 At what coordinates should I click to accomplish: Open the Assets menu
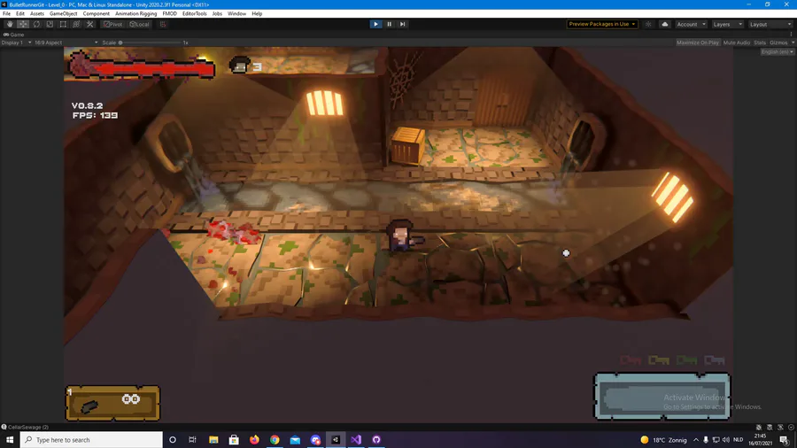pos(37,13)
